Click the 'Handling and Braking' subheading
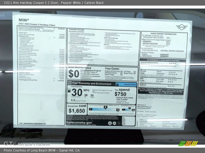The height and width of the screenshot is (153, 205). 75,51
